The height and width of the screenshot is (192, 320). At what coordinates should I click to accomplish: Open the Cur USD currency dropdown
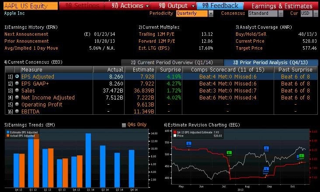coord(316,14)
